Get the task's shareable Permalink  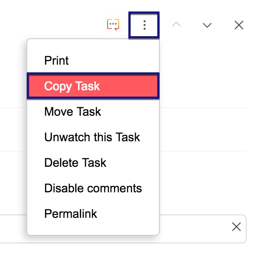coord(71,214)
